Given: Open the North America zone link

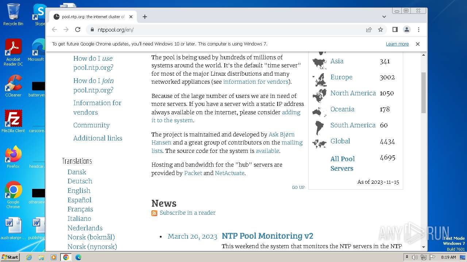Looking at the screenshot, I should click(353, 93).
